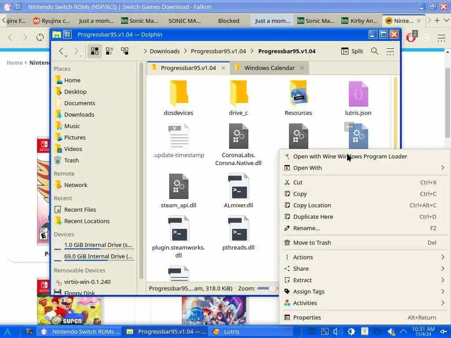The height and width of the screenshot is (338, 451).
Task: Click the Split view button in Dolphin
Action: (352, 51)
